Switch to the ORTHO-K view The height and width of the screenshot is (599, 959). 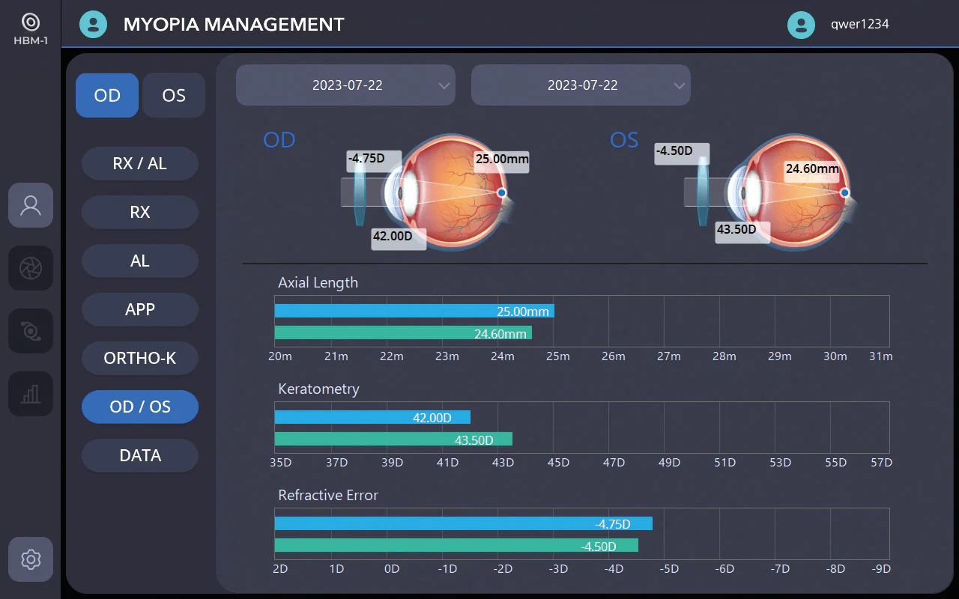140,358
